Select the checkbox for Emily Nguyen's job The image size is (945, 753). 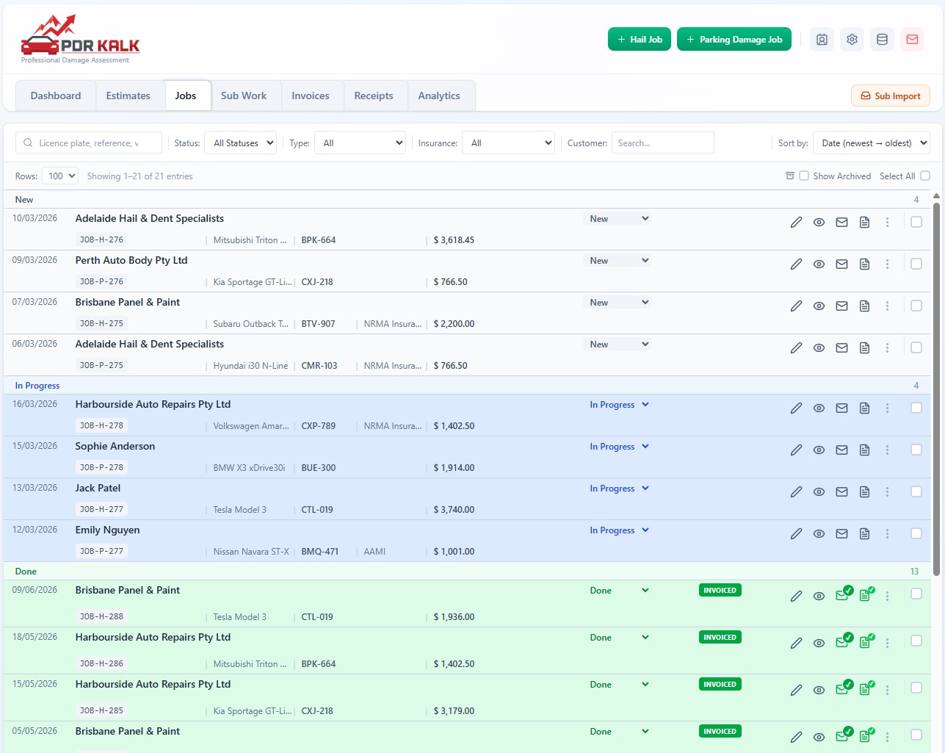[916, 533]
